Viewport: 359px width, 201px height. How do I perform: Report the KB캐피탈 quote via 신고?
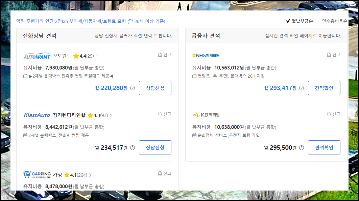click(333, 114)
